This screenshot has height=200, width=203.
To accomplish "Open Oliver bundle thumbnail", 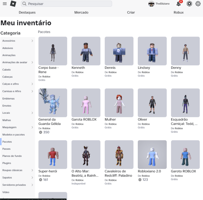I will [x=152, y=103].
